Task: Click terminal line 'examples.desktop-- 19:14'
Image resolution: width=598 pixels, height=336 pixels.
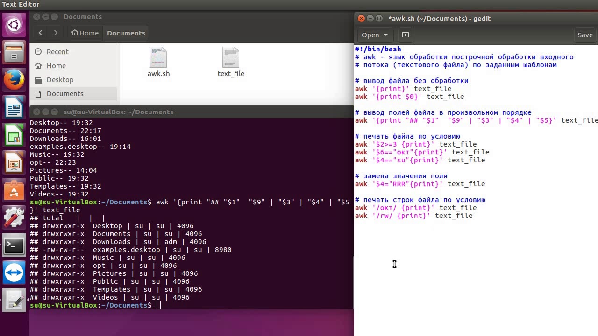Action: 80,147
